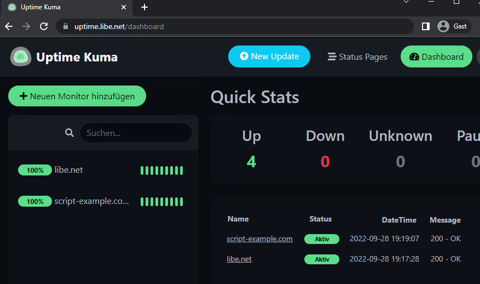Click Neuen Monitor hinzufügen button
This screenshot has width=480, height=284.
[x=77, y=96]
